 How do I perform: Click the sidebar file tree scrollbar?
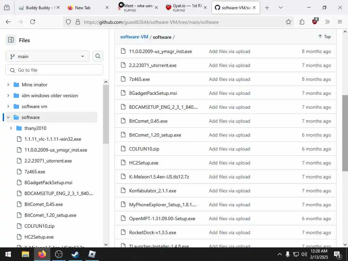[x=106, y=115]
